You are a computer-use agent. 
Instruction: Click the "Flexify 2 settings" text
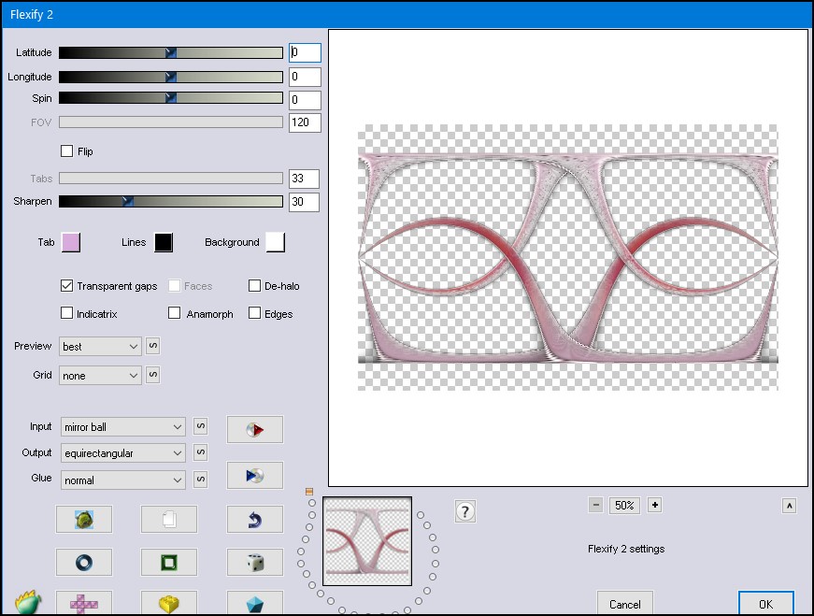[626, 549]
